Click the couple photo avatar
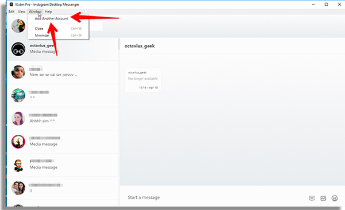This screenshot has width=345, height=210. [x=18, y=188]
